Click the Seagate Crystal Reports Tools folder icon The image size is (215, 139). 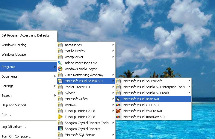[x=60, y=123]
